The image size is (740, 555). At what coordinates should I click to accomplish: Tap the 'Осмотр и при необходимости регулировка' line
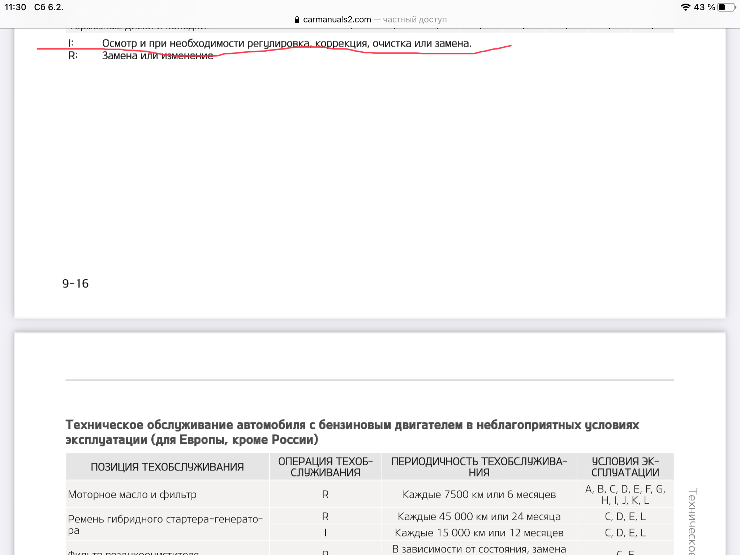tap(287, 43)
